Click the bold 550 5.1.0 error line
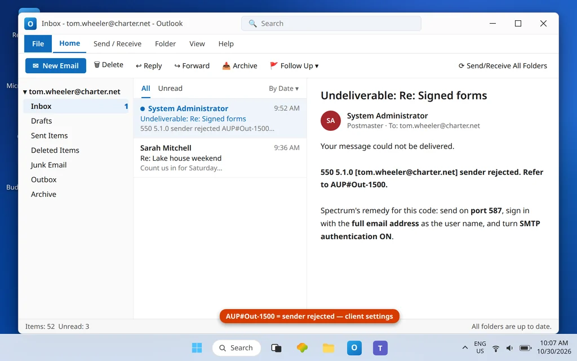 click(x=432, y=178)
